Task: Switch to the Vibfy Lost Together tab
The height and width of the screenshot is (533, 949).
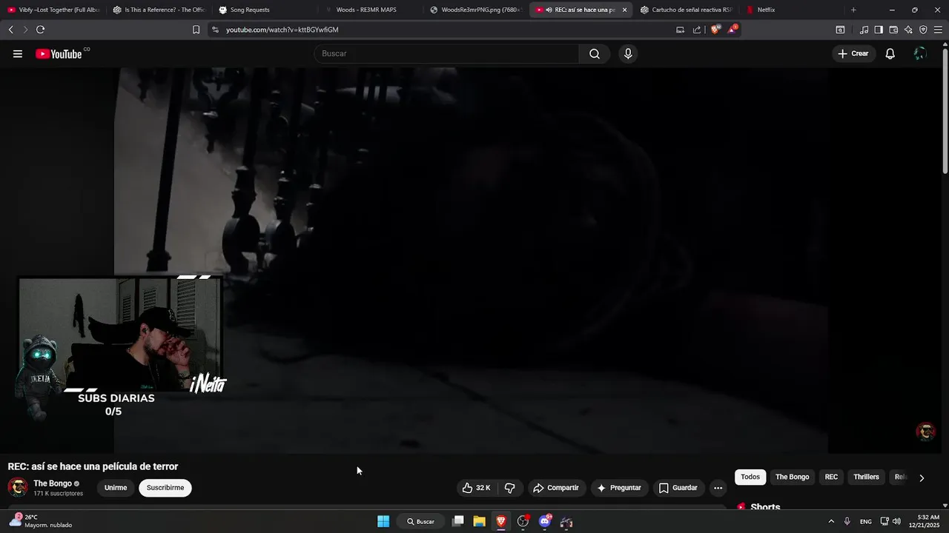Action: tap(53, 10)
